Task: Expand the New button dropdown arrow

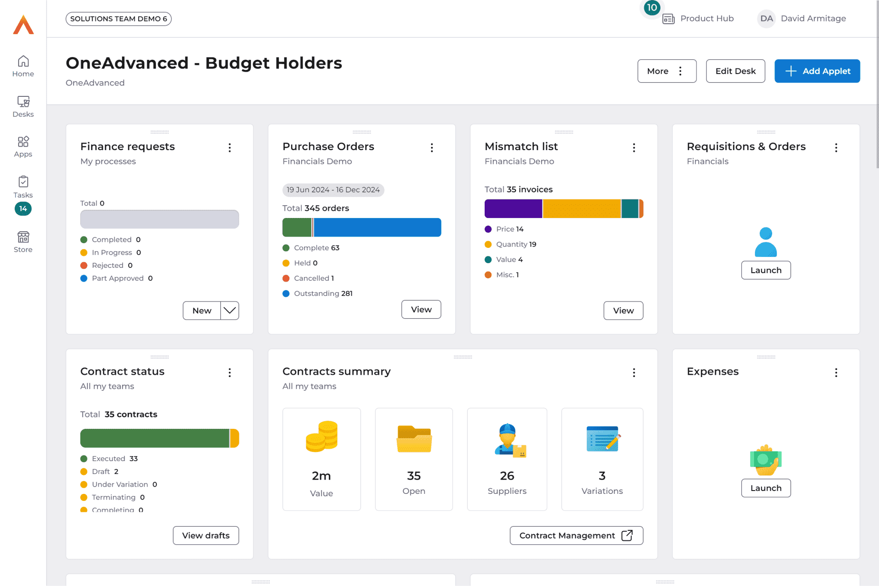Action: pyautogui.click(x=229, y=311)
